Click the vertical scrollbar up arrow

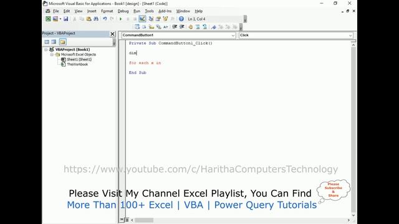click(x=353, y=45)
